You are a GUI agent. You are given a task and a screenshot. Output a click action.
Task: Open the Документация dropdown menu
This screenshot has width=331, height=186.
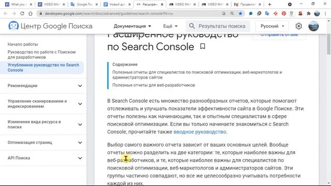[132, 26]
